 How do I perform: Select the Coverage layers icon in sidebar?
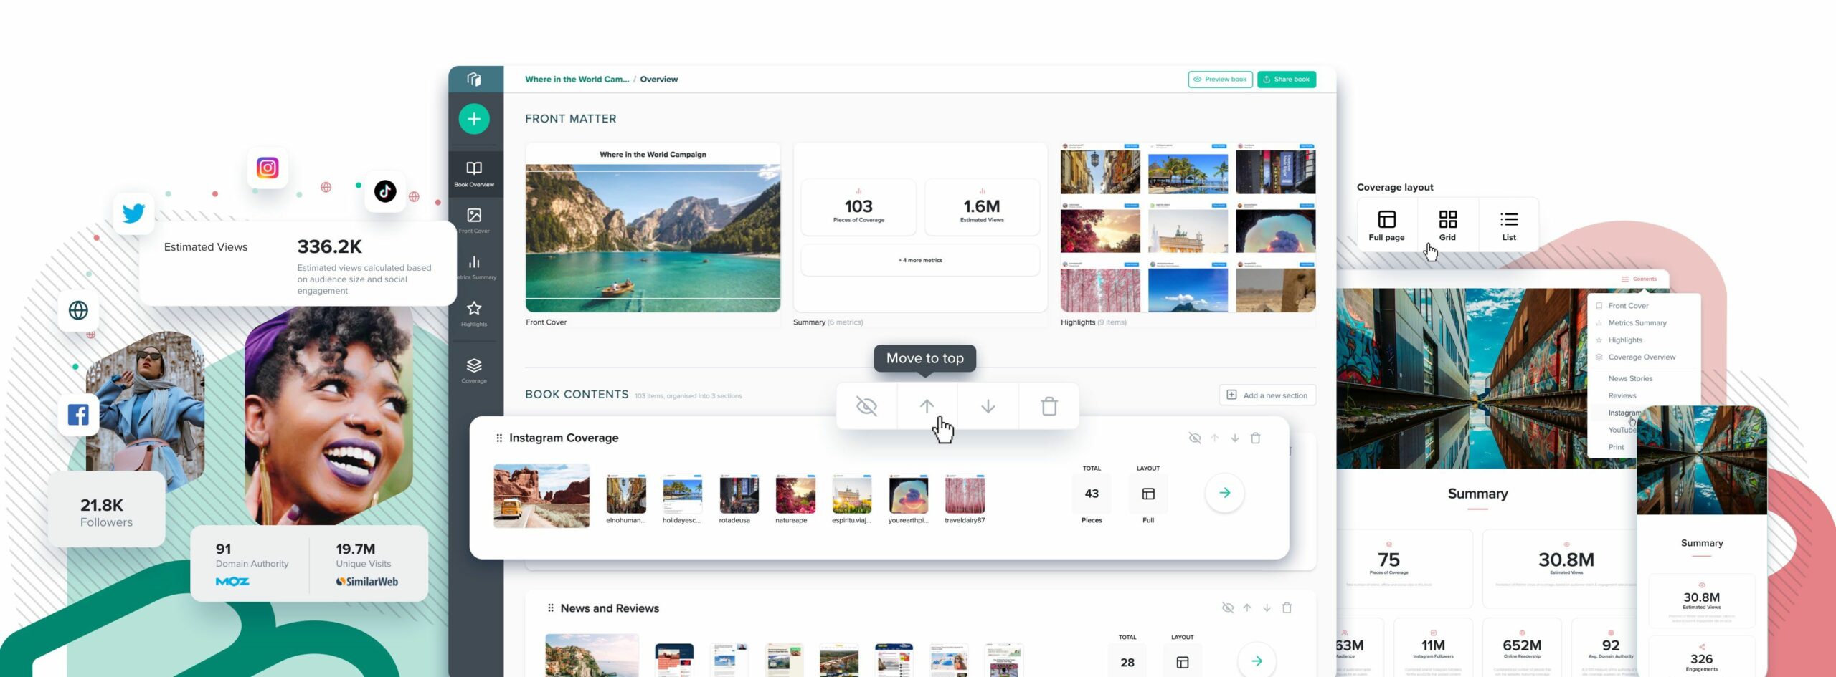click(474, 367)
